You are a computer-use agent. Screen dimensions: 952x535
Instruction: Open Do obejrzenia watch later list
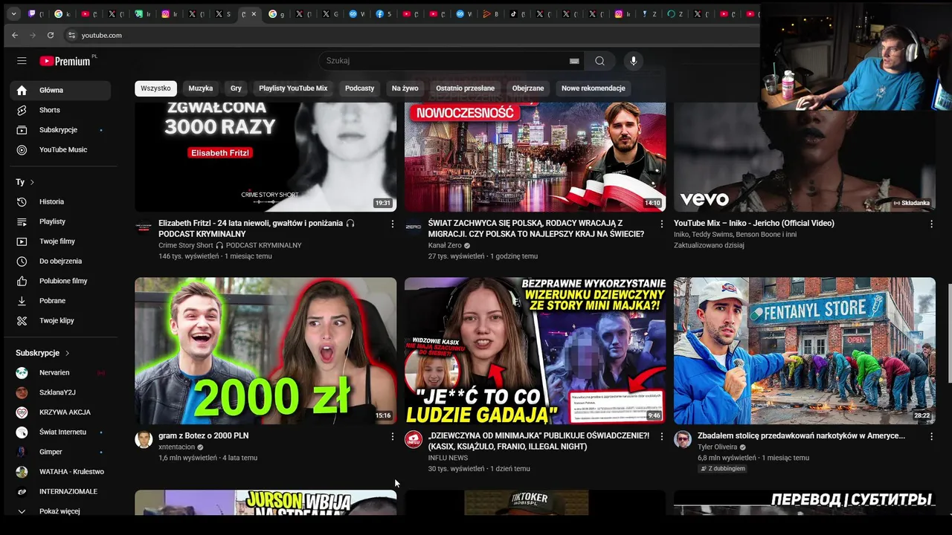pyautogui.click(x=60, y=261)
